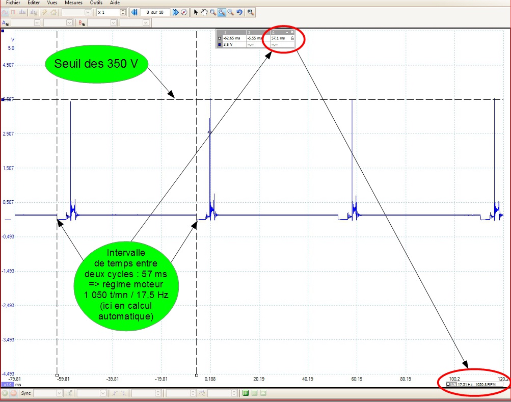Open the buffer navigator compass icon
This screenshot has height=402, width=511.
(184, 12)
